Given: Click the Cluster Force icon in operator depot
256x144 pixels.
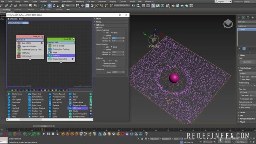Looking at the screenshot, I should pyautogui.click(x=9, y=94).
